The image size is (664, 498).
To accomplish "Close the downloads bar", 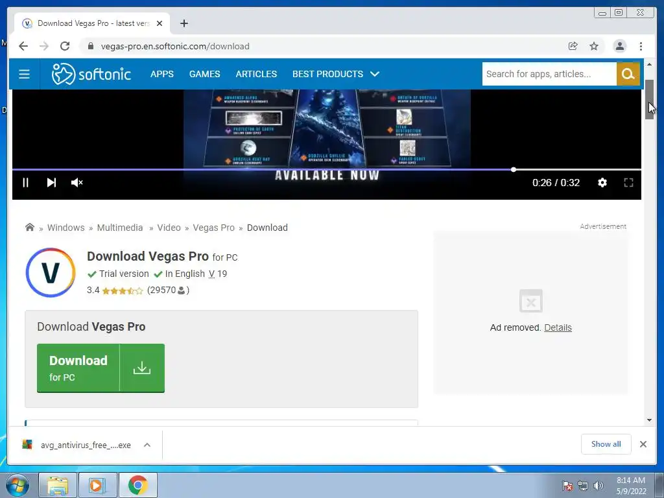I will pos(643,444).
